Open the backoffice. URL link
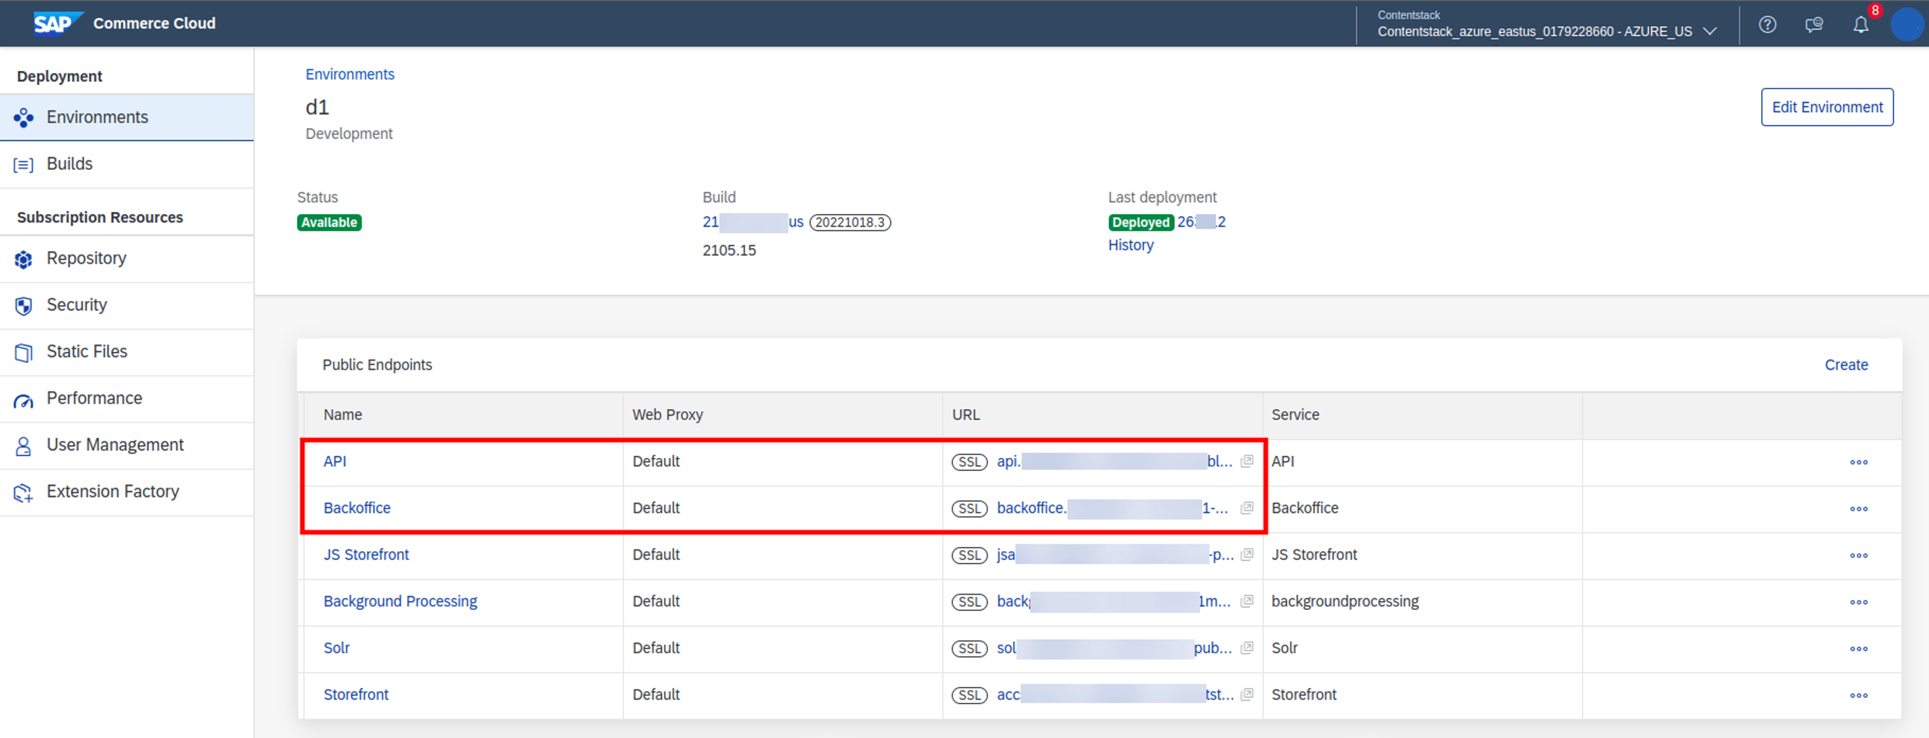The width and height of the screenshot is (1929, 738). point(1112,508)
